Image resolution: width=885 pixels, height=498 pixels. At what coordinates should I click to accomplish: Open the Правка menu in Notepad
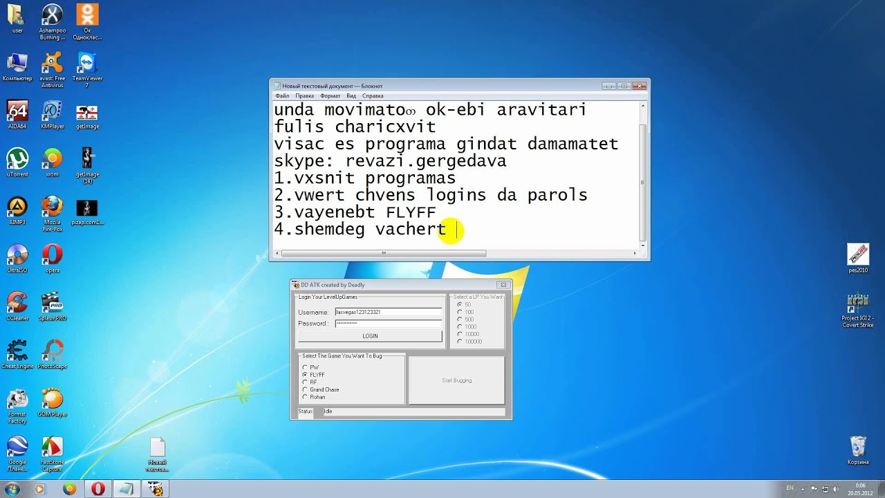pyautogui.click(x=304, y=95)
